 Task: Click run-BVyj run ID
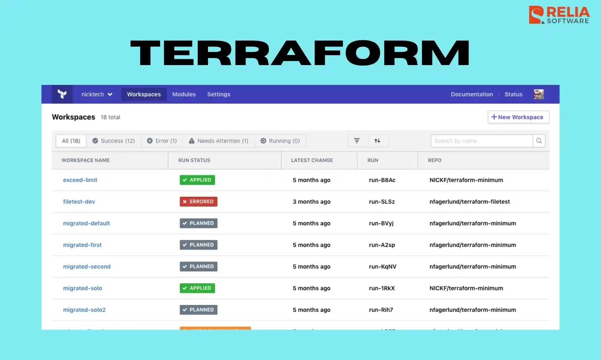[381, 223]
